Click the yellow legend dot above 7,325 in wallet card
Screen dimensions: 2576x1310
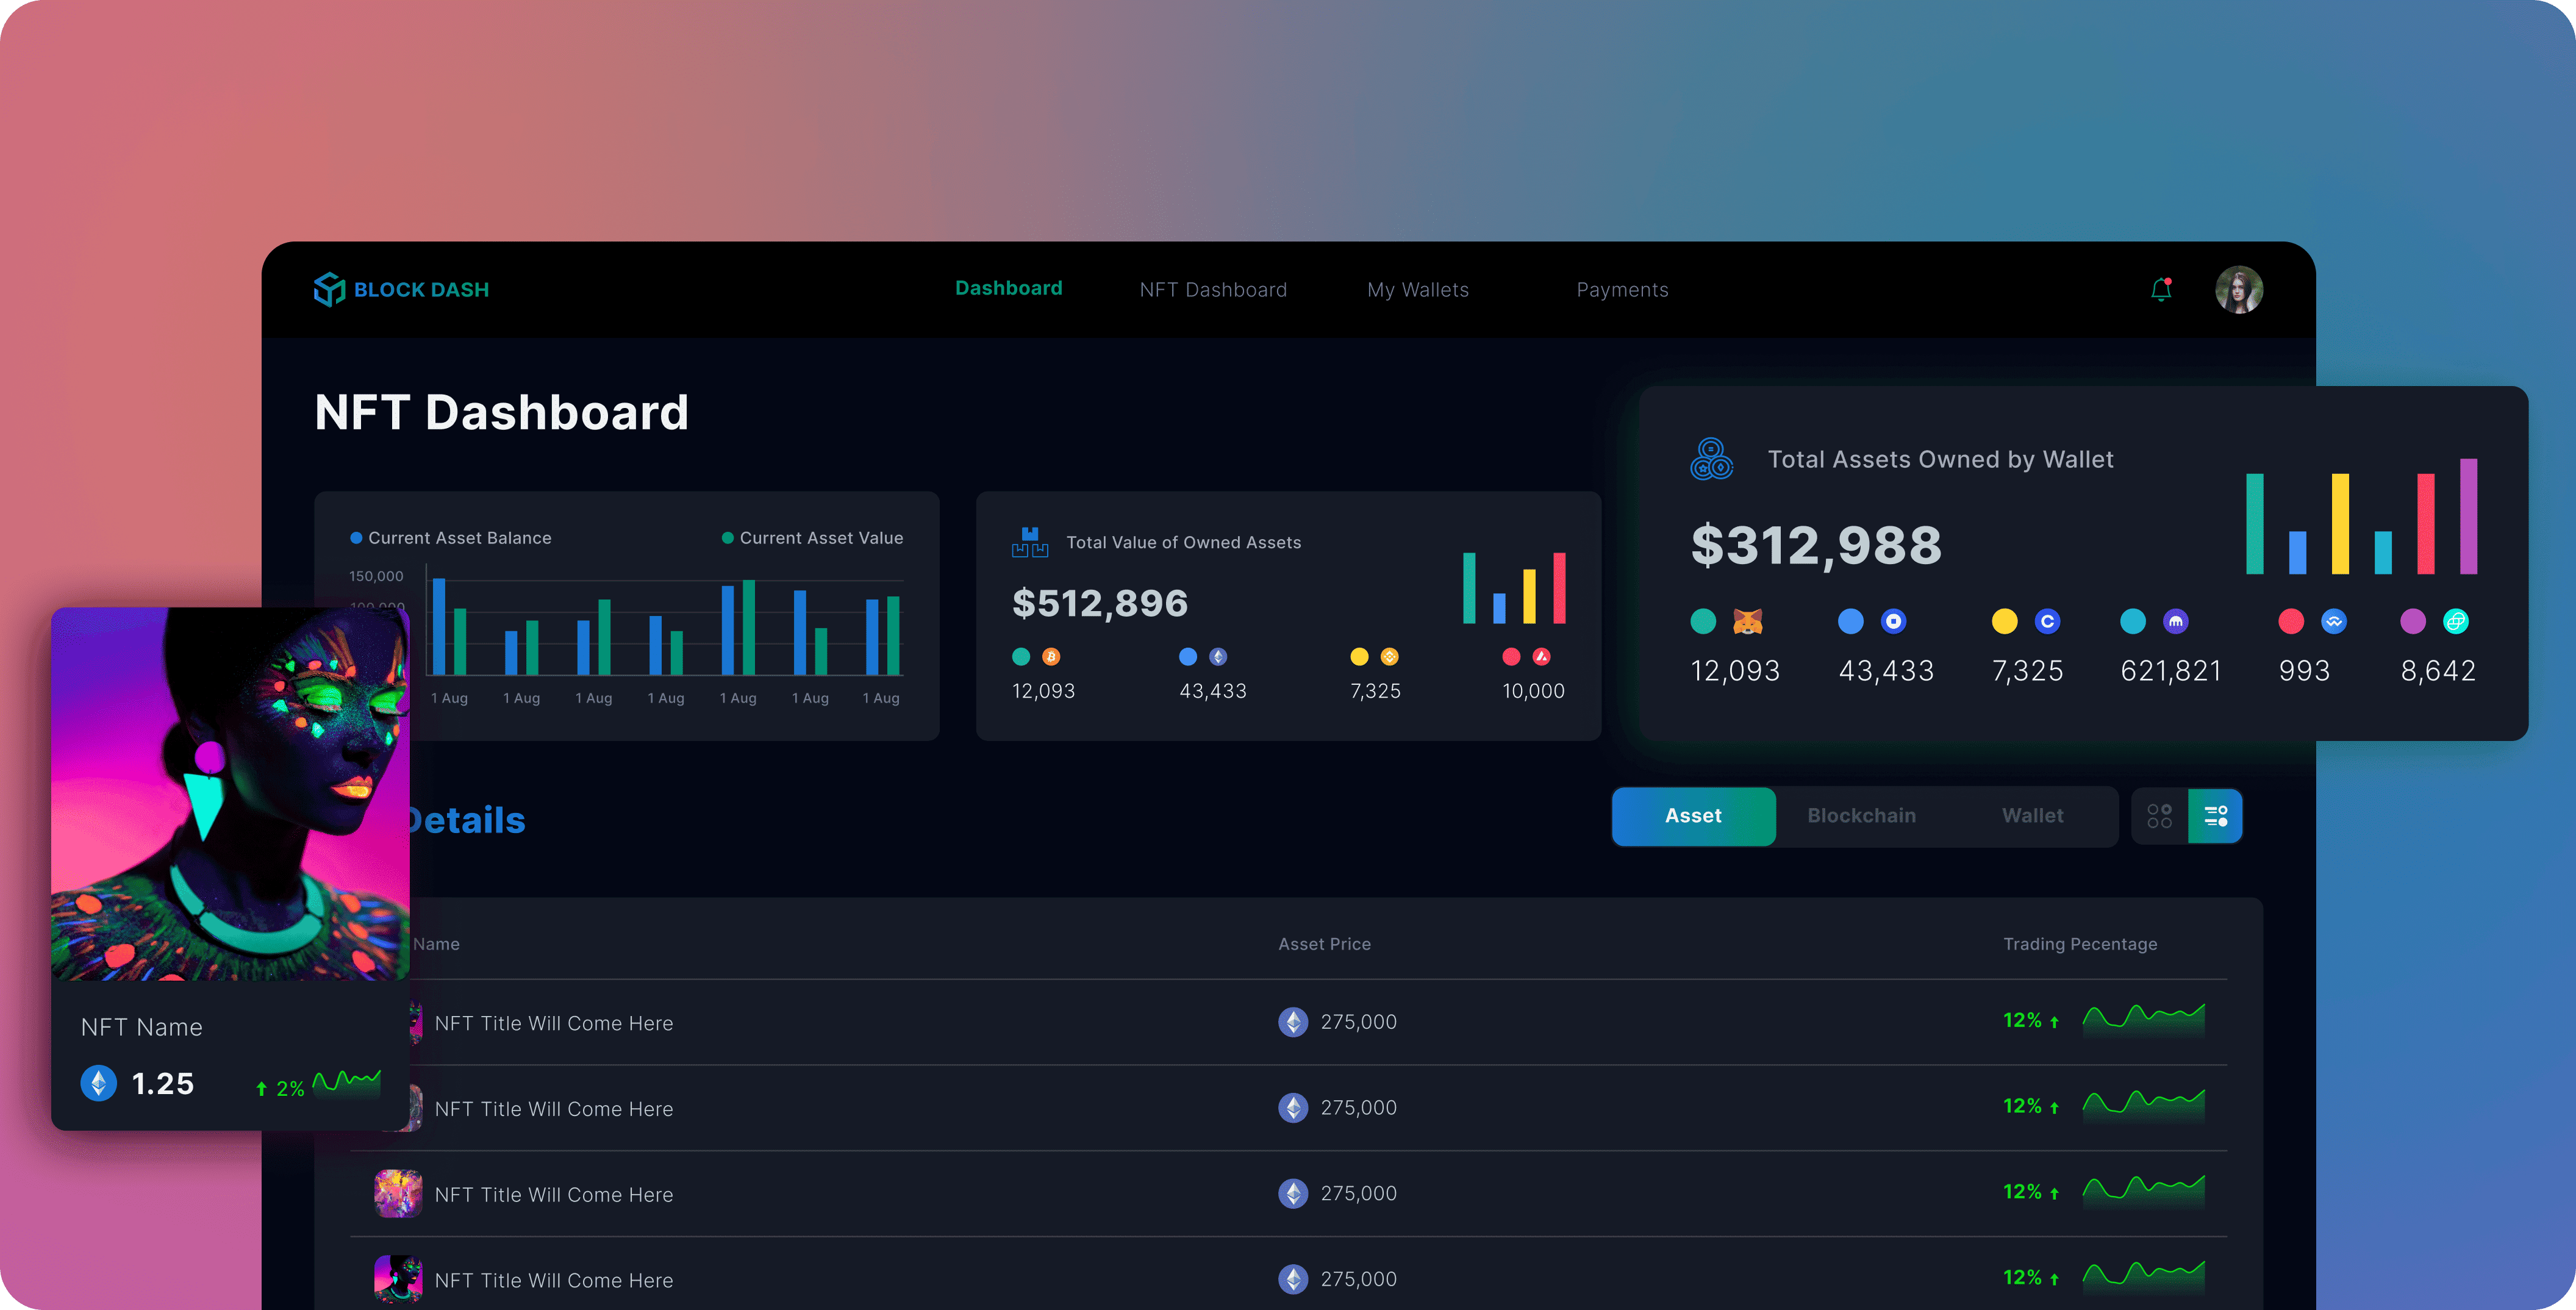[2004, 622]
